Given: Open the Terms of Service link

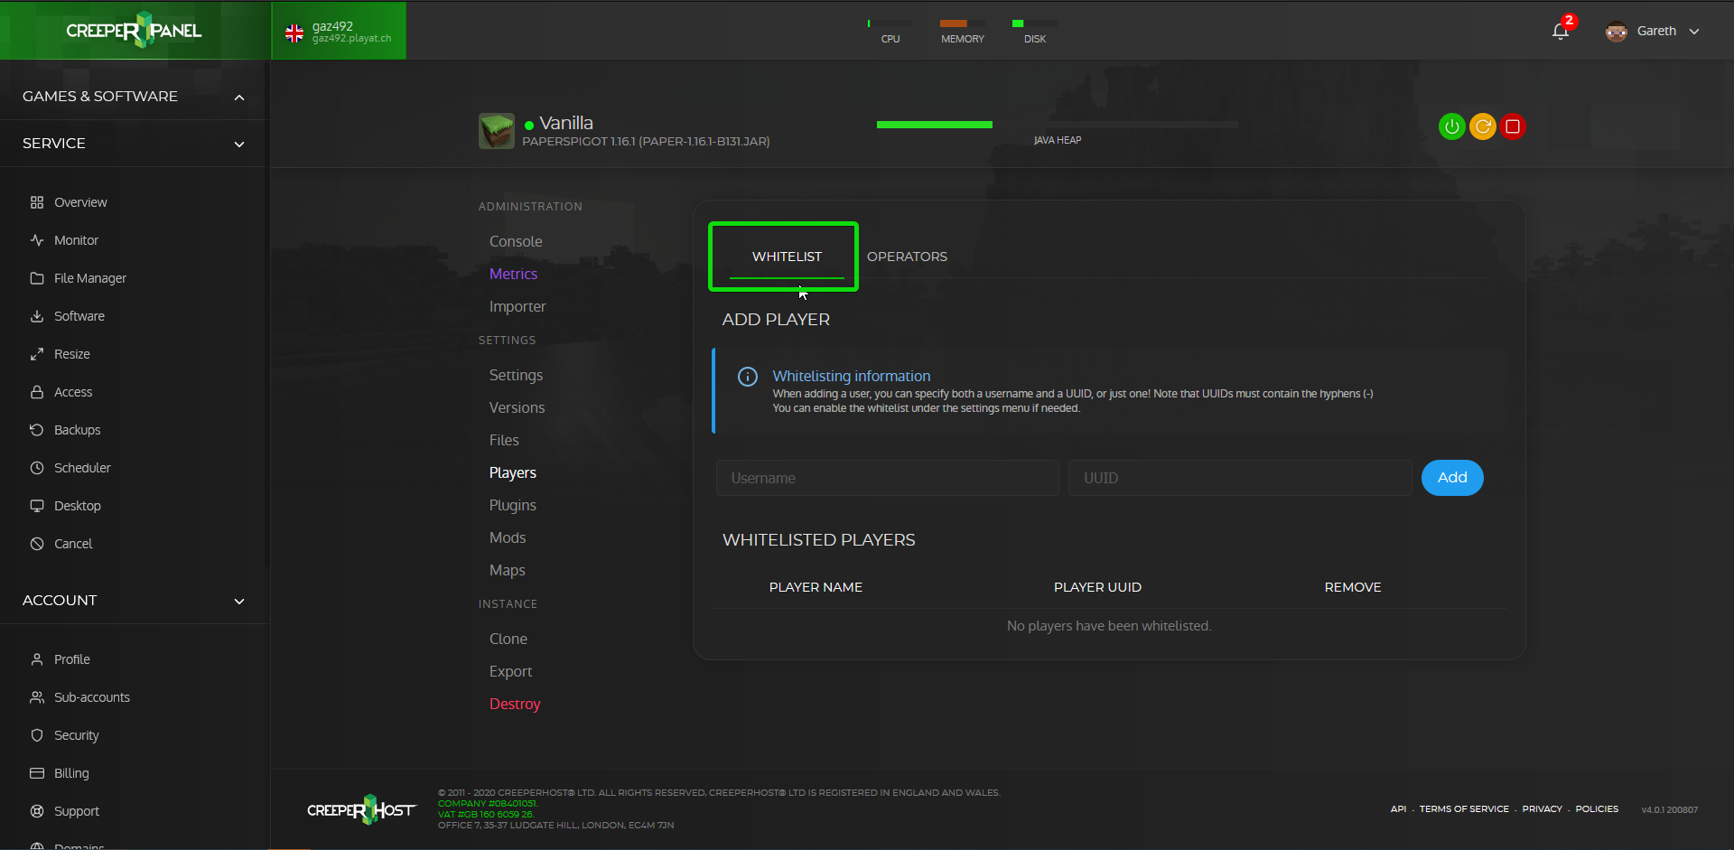Looking at the screenshot, I should click(x=1464, y=809).
